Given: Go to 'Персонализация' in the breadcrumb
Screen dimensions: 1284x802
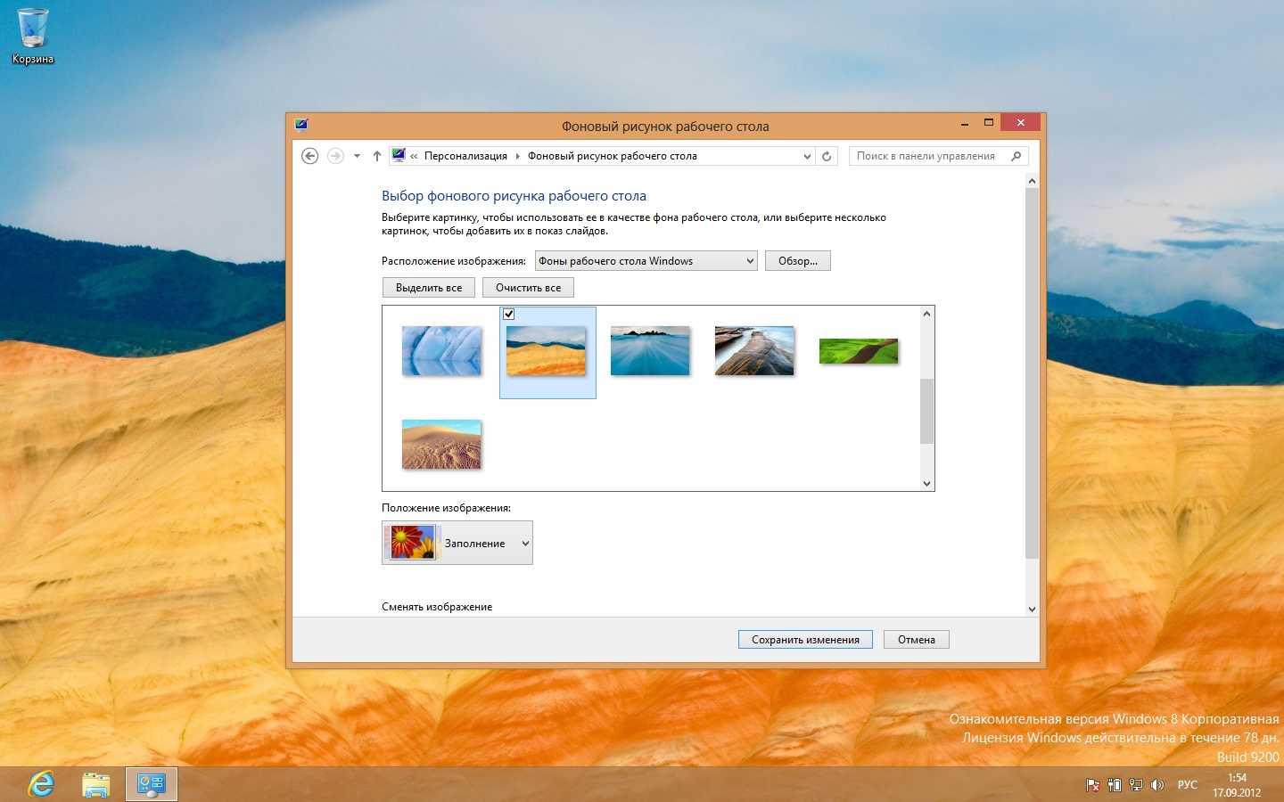Looking at the screenshot, I should click(x=465, y=156).
